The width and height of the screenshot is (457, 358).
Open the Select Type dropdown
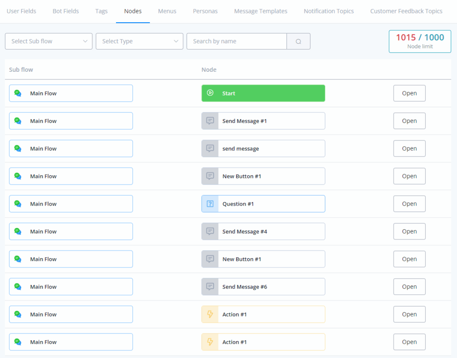(x=139, y=41)
